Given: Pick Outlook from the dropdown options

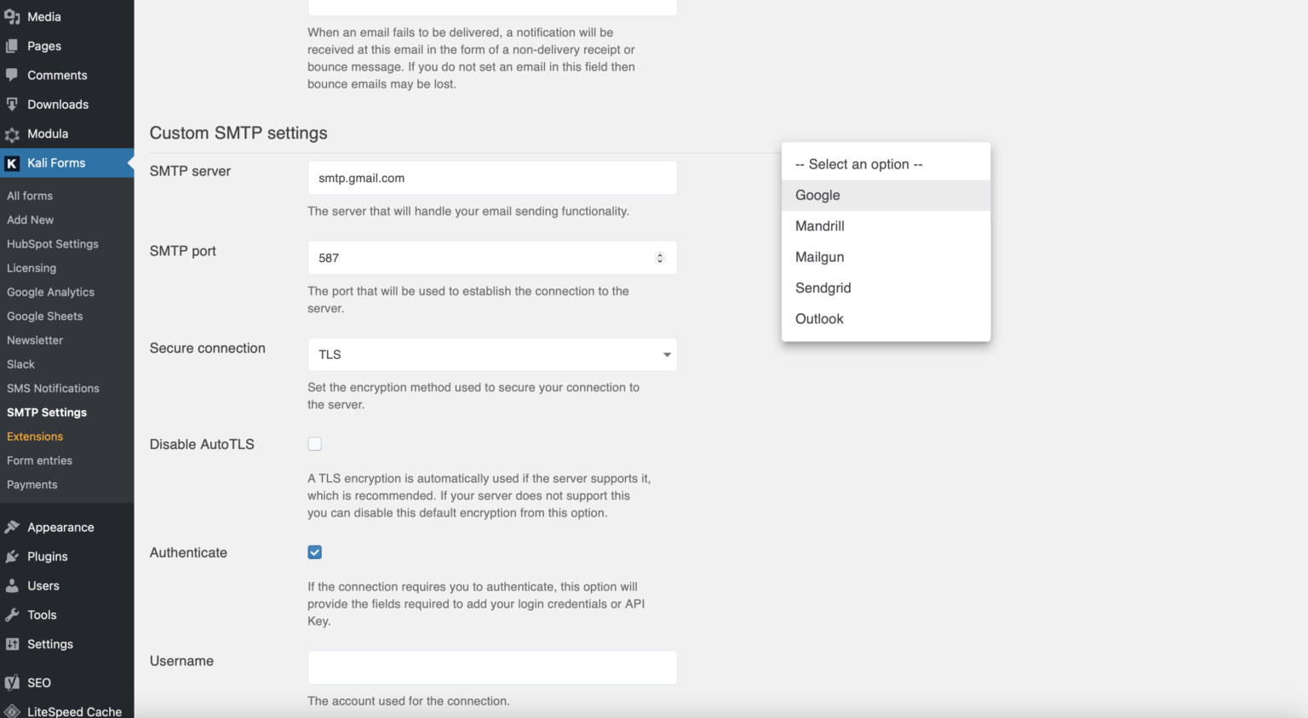Looking at the screenshot, I should coord(886,319).
